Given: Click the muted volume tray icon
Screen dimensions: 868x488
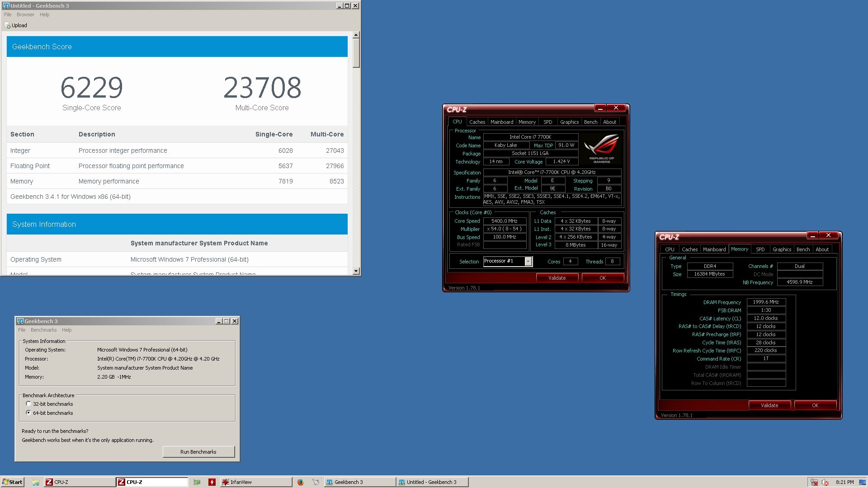Looking at the screenshot, I should tap(825, 482).
